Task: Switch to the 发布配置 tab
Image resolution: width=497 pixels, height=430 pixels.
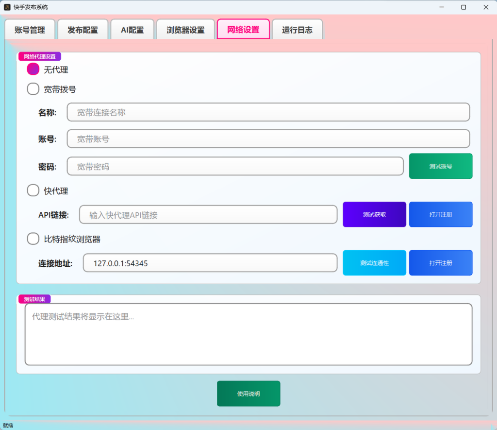Action: click(x=83, y=30)
